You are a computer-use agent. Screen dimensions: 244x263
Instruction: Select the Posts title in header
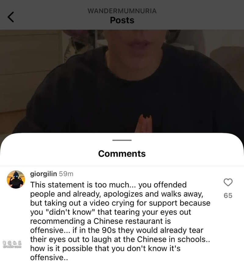pos(122,20)
